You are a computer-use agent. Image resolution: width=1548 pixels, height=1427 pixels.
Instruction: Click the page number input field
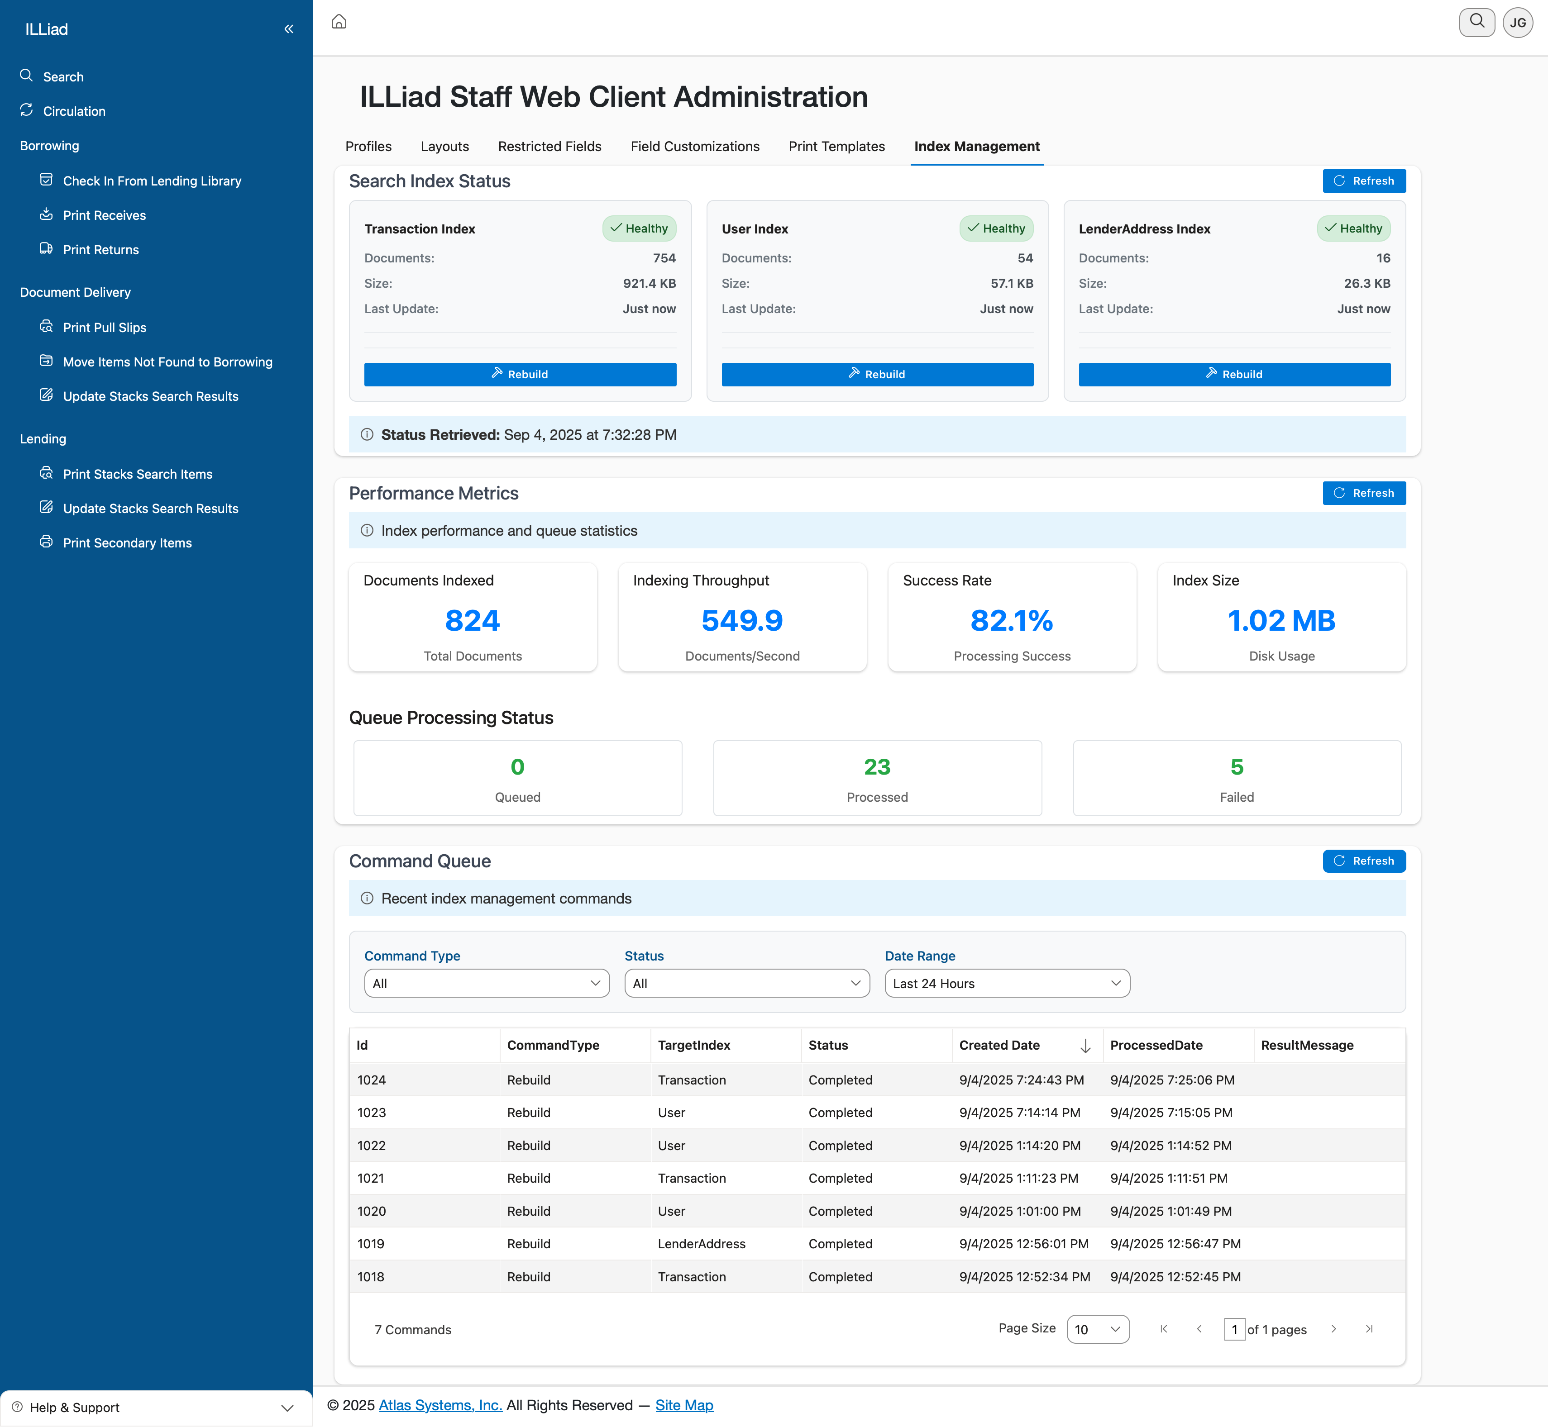[x=1233, y=1329]
